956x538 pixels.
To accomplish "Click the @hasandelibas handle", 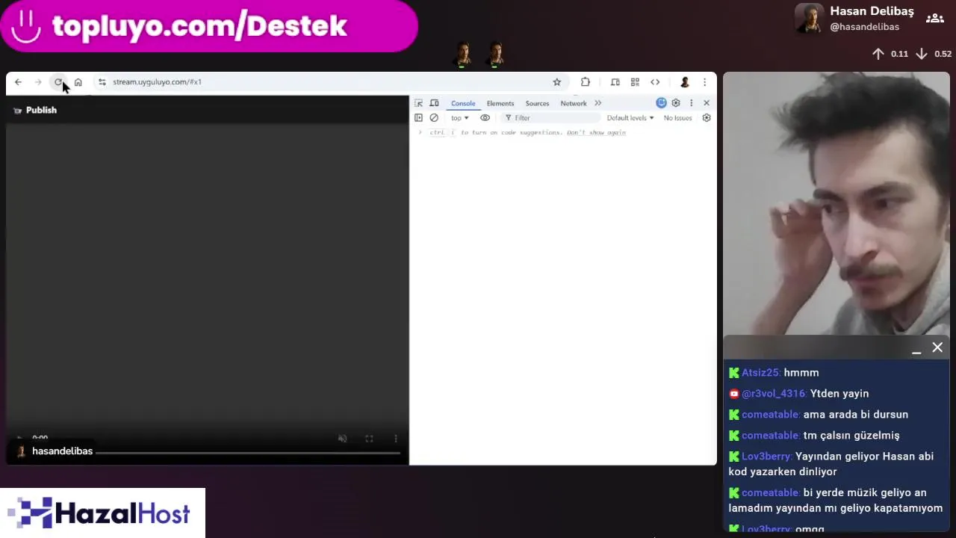I will [x=864, y=27].
